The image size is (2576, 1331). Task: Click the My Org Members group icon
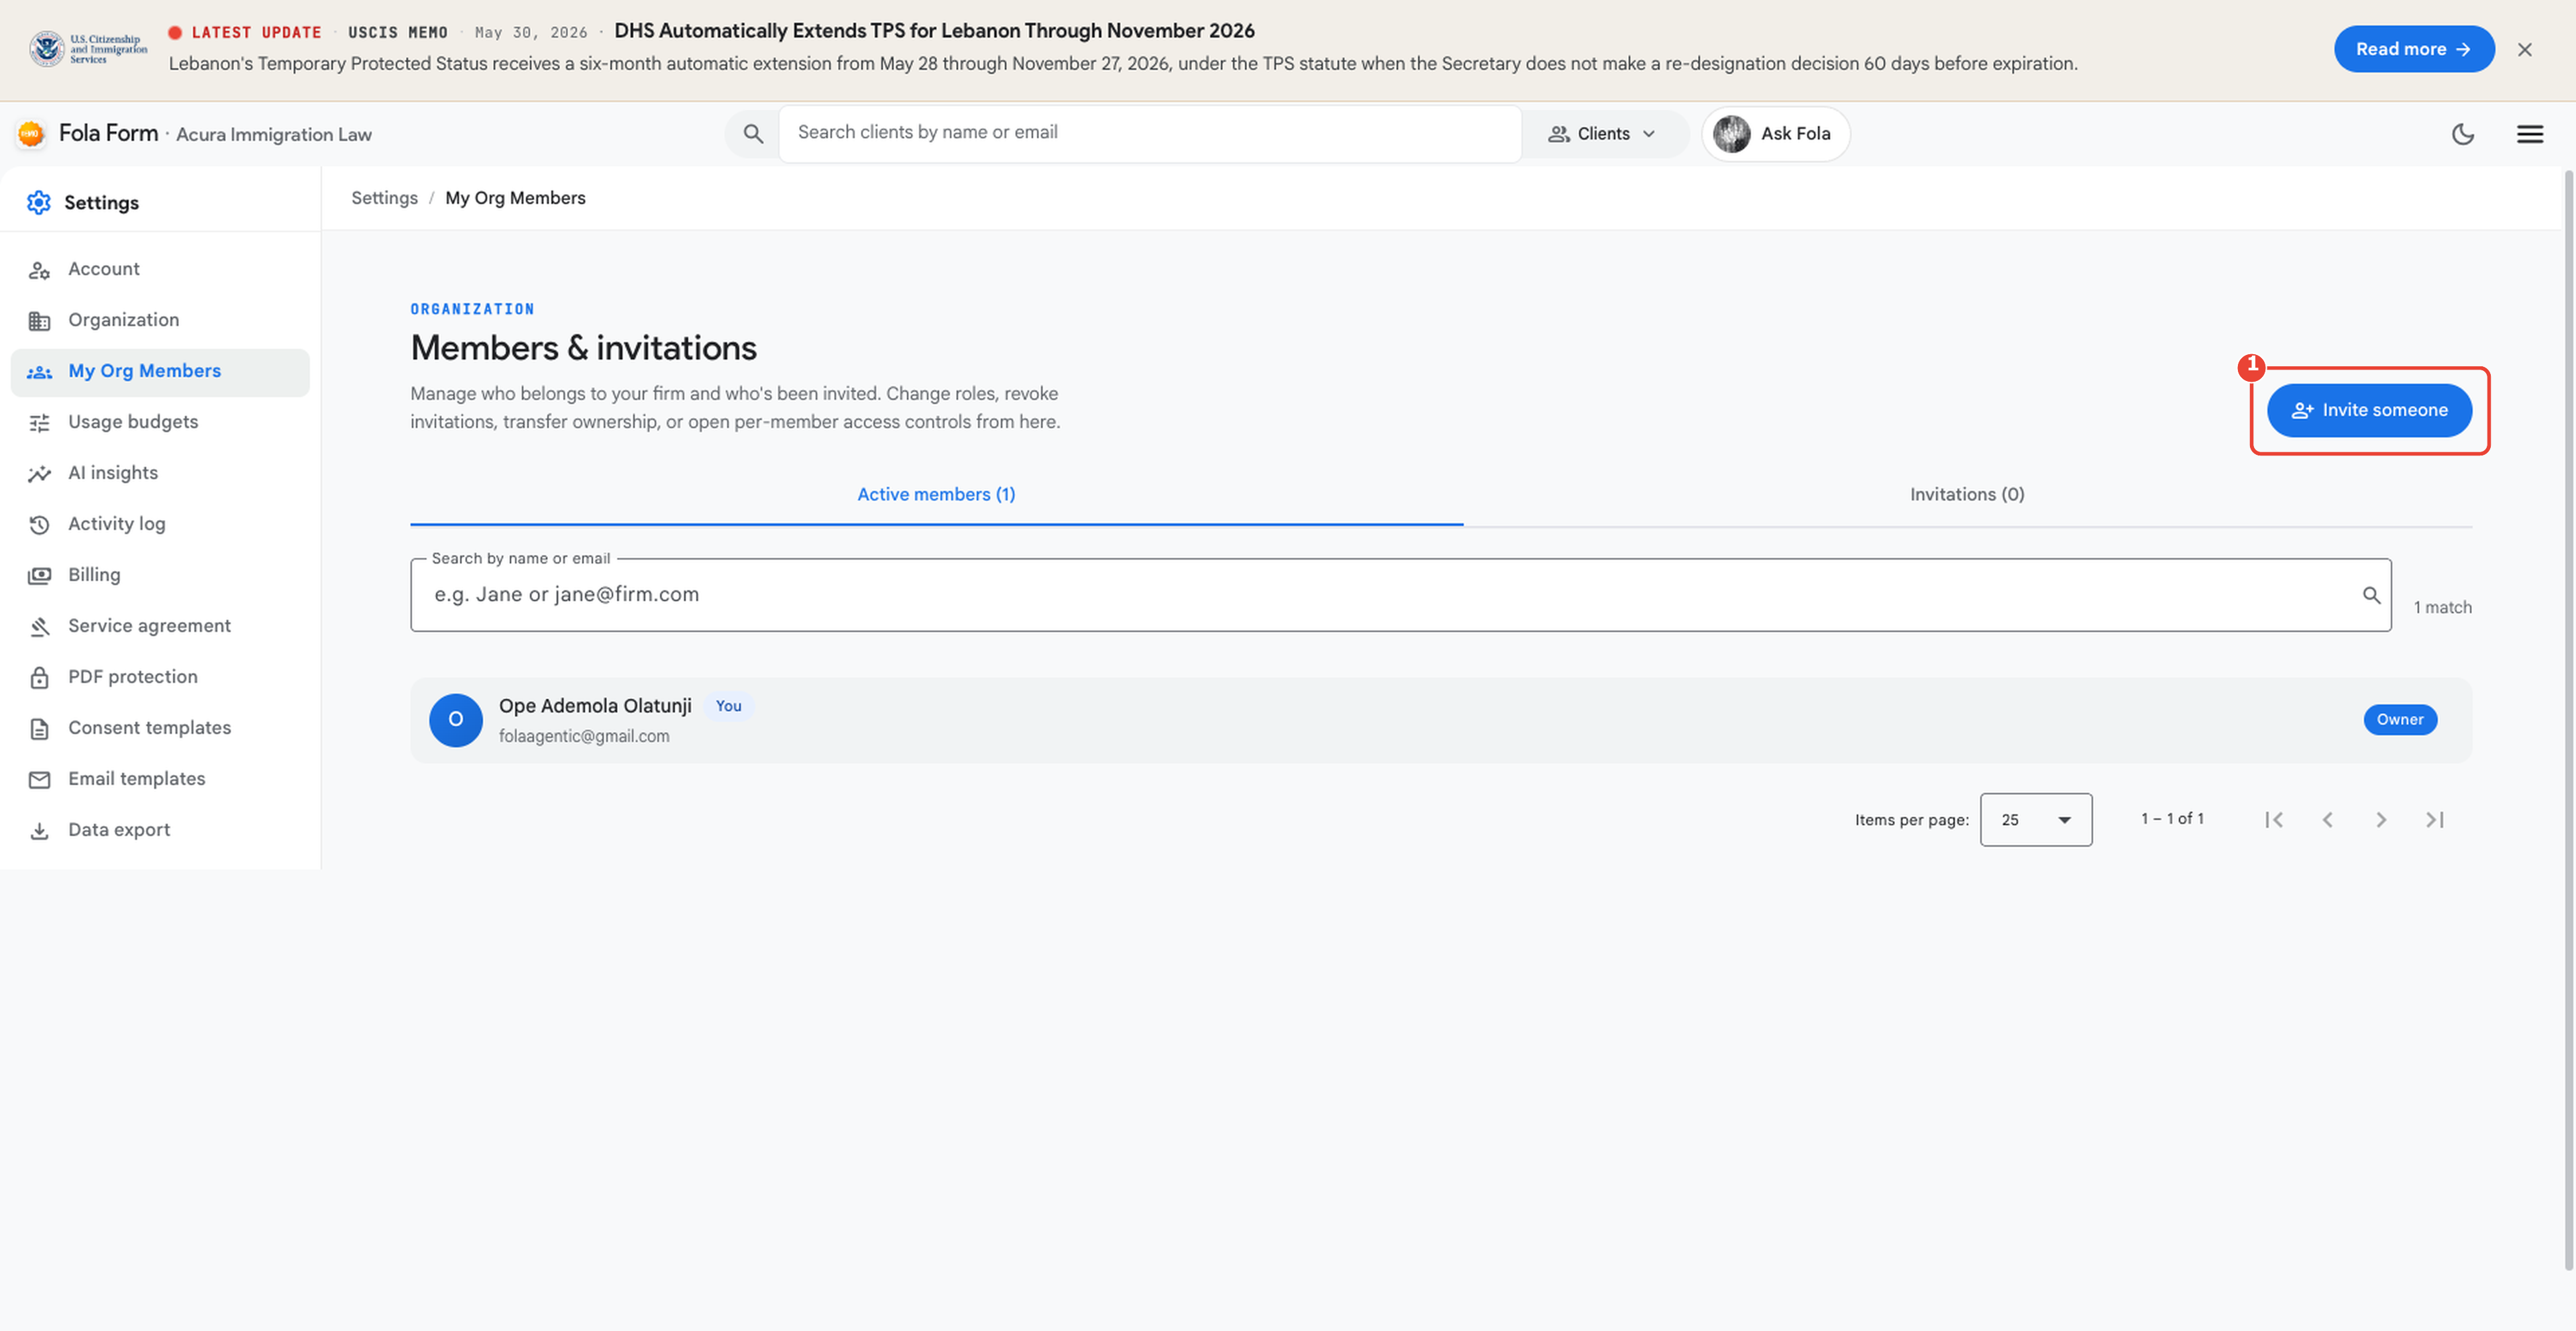click(x=39, y=372)
